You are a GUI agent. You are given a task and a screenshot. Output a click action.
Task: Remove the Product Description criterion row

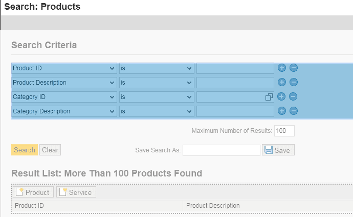click(x=294, y=82)
